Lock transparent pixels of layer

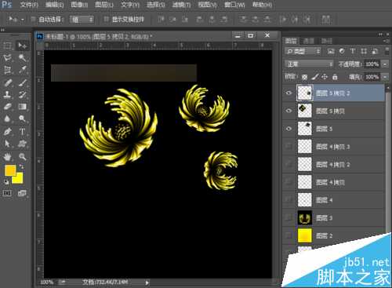click(x=304, y=77)
